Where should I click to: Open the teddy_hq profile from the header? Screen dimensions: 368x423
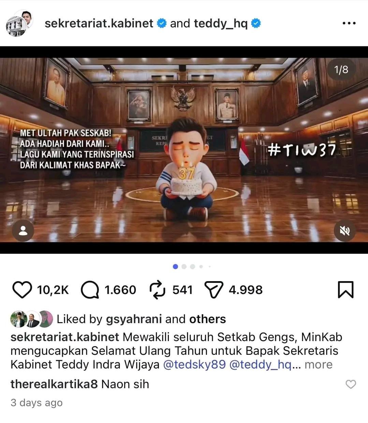(x=221, y=24)
